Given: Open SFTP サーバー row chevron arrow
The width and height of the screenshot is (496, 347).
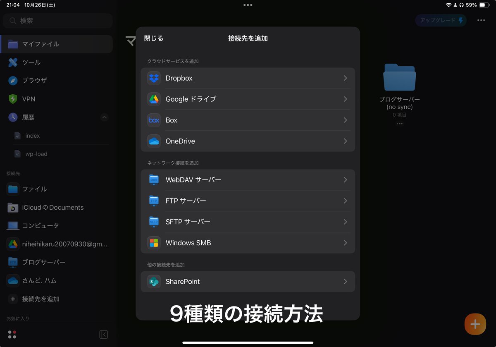Looking at the screenshot, I should click(x=346, y=222).
